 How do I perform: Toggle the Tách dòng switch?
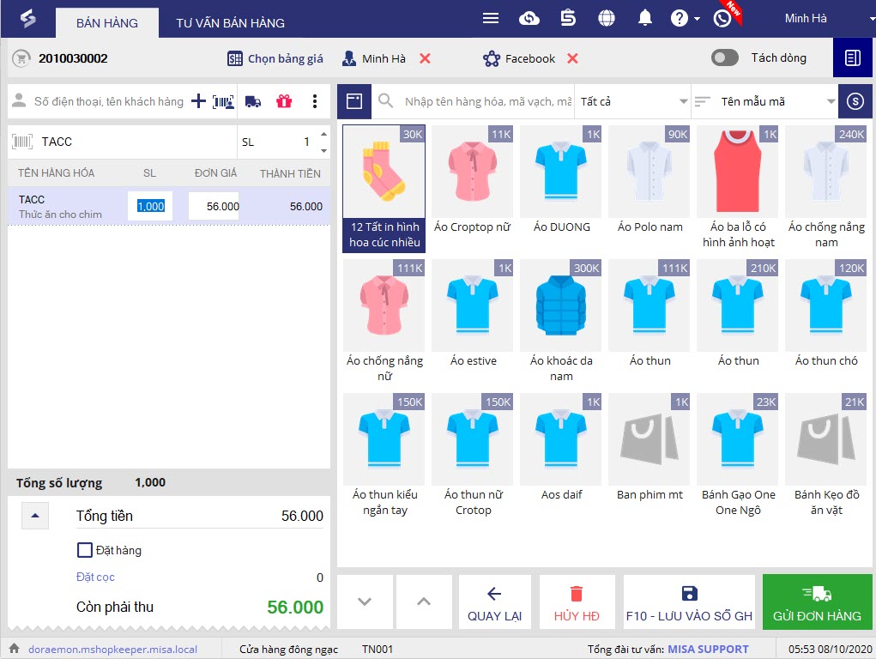coord(725,57)
